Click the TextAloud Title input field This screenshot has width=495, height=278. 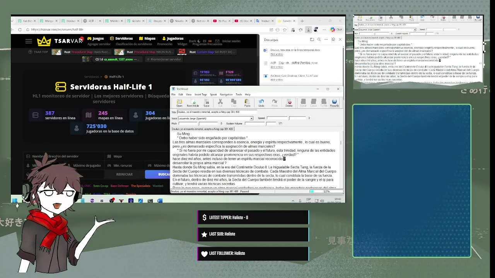(217, 112)
